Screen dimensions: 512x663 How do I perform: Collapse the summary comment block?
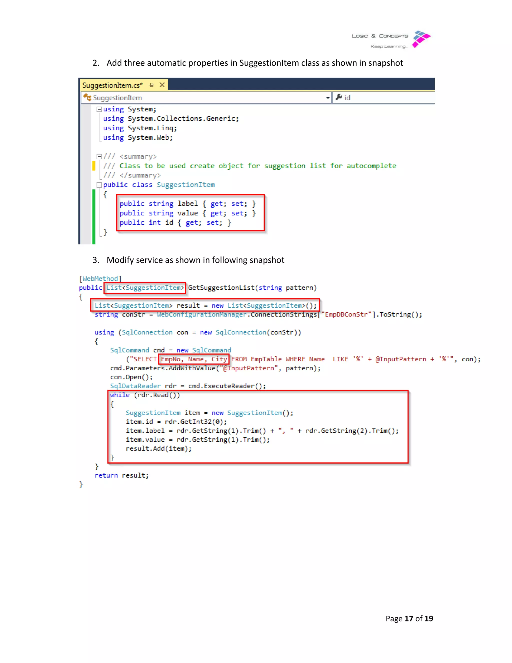(99, 157)
